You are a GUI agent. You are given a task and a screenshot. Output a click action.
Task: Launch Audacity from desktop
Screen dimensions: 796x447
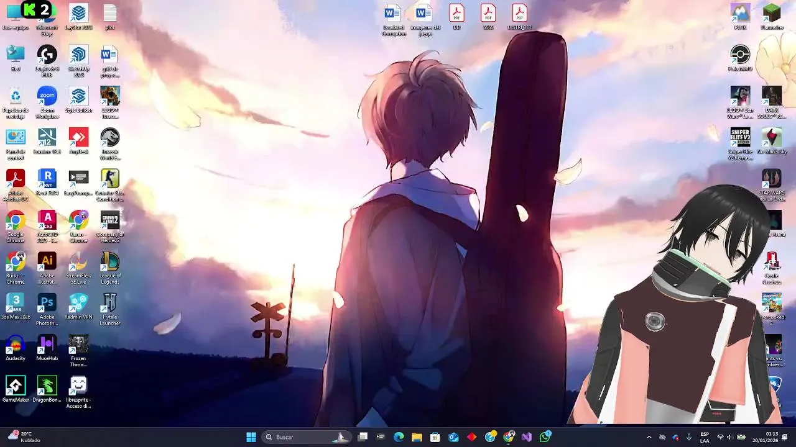[x=16, y=348]
